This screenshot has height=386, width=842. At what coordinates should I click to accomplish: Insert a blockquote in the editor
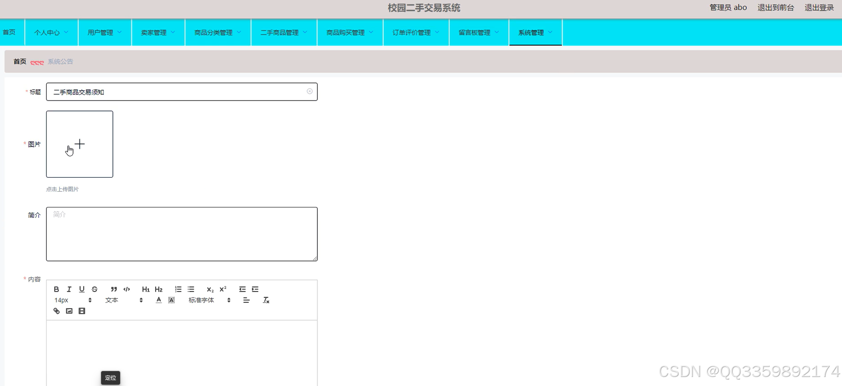click(114, 289)
